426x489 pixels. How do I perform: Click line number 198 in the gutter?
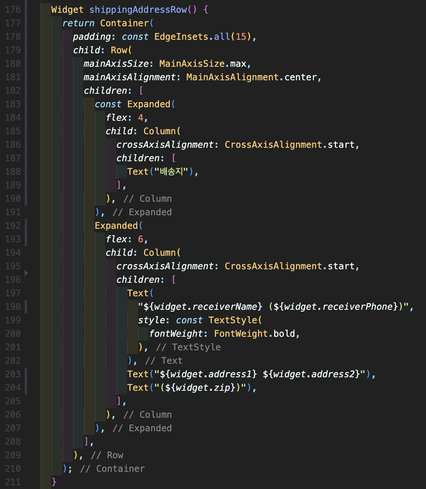tap(13, 307)
